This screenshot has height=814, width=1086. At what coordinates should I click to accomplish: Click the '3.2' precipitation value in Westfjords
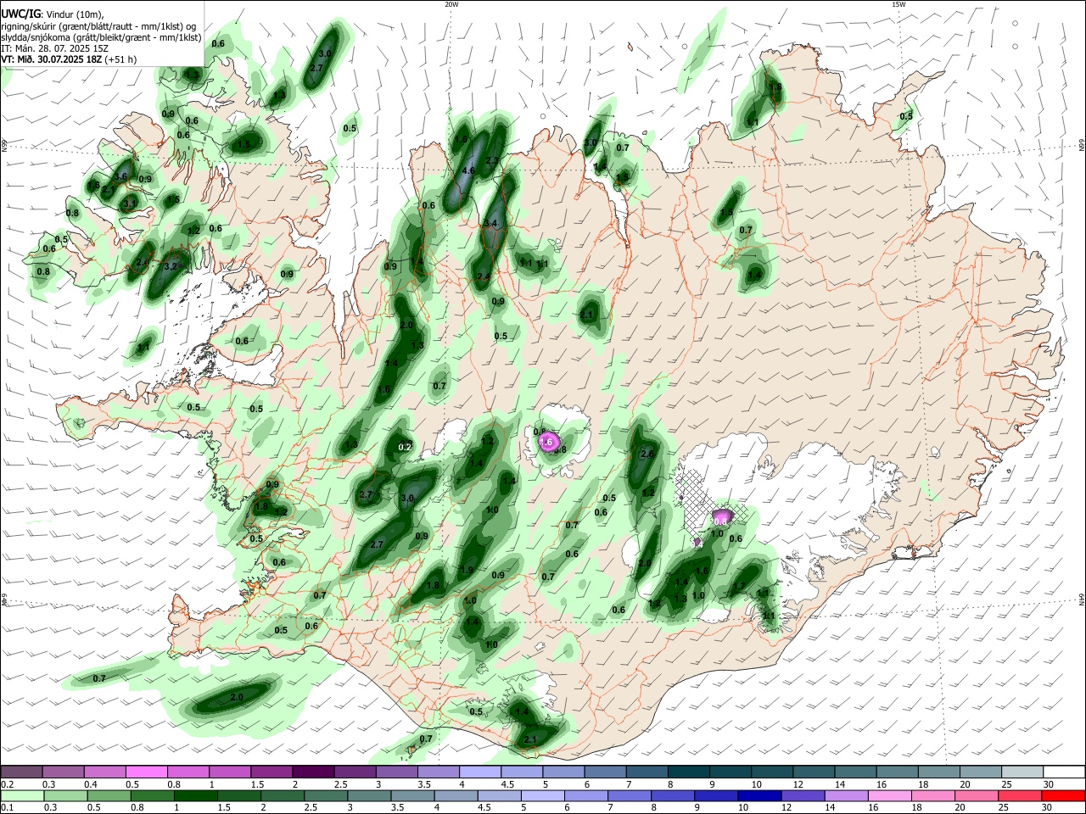(x=171, y=266)
